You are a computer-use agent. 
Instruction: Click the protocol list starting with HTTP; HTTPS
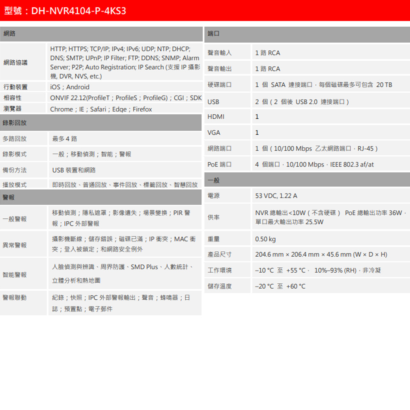coord(125,62)
